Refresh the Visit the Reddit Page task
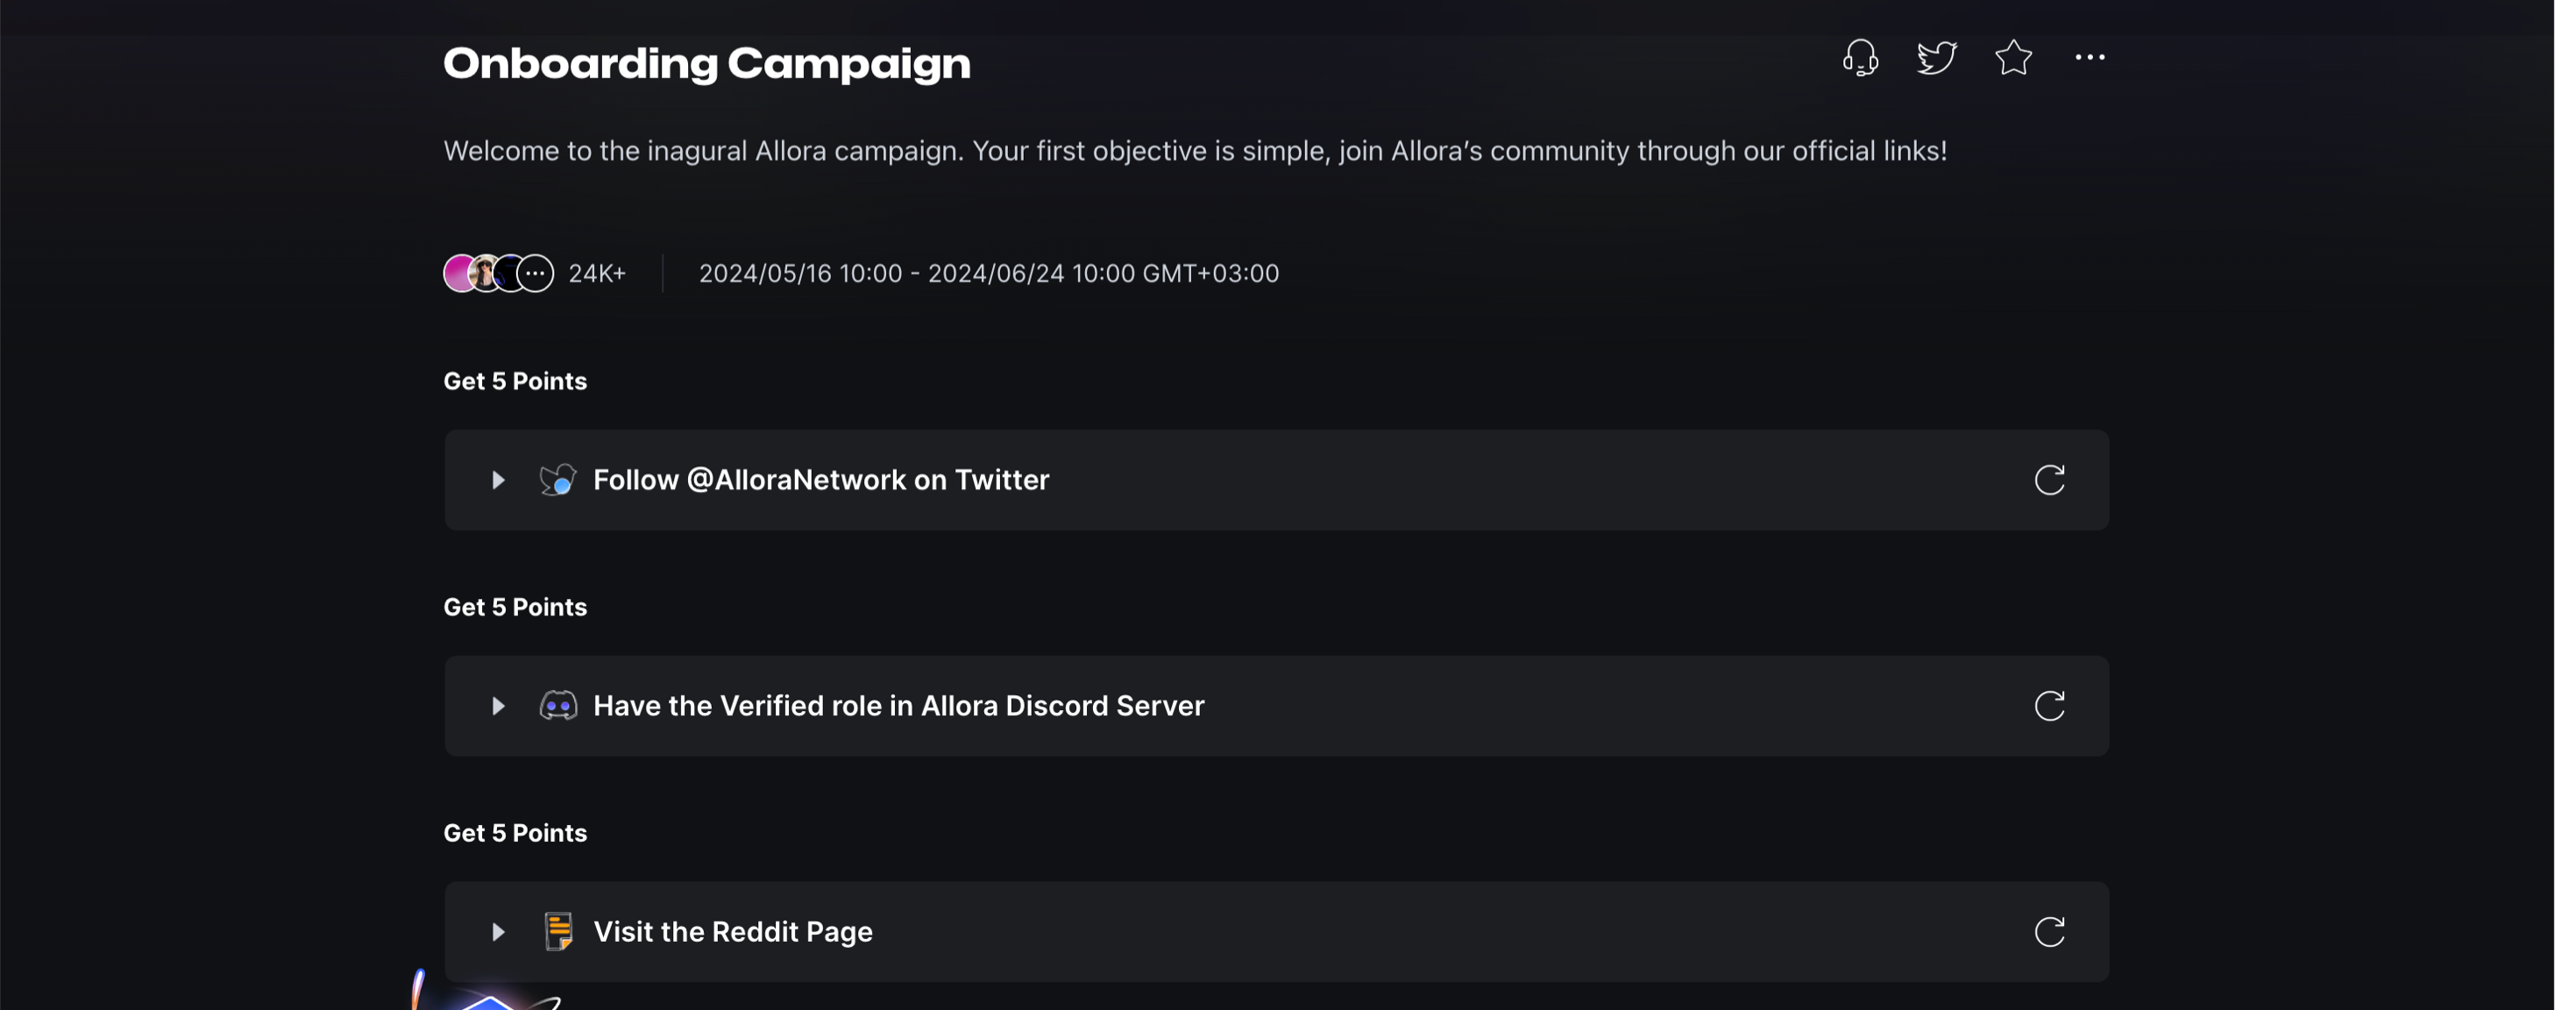Screen dimensions: 2576x1010 click(x=2049, y=932)
